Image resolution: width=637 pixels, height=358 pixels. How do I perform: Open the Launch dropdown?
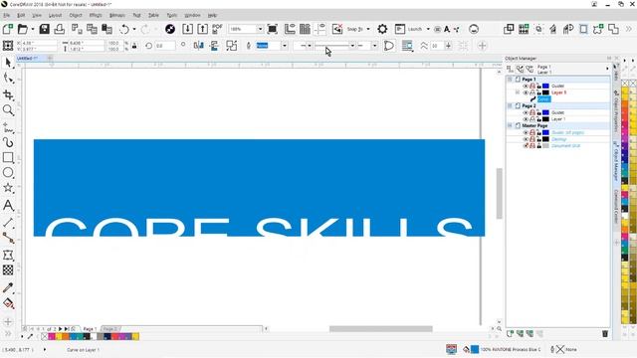(x=428, y=29)
